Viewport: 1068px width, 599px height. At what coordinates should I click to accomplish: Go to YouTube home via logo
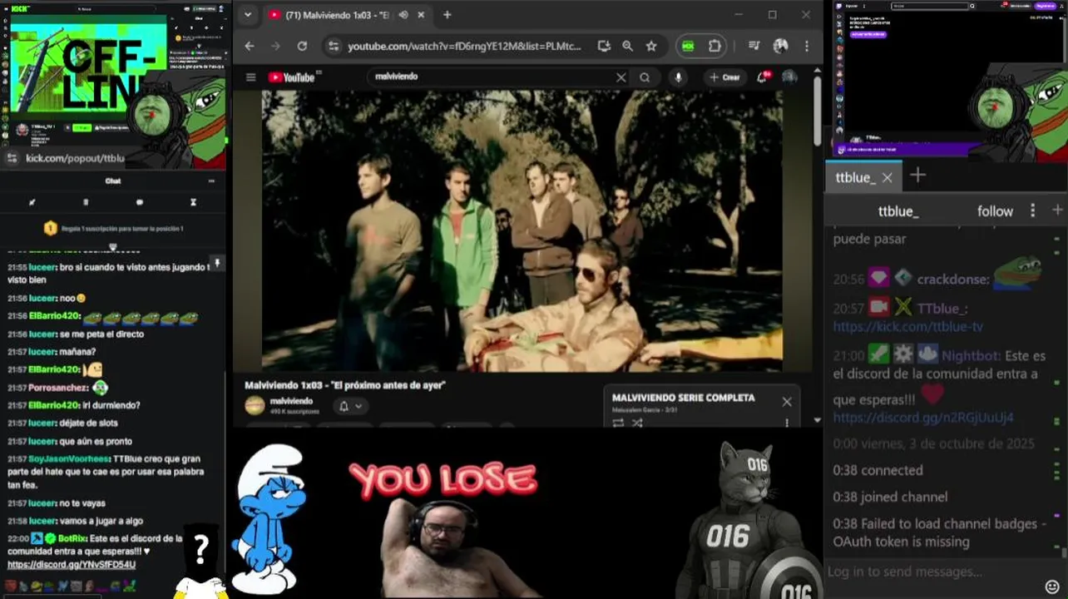pyautogui.click(x=292, y=77)
